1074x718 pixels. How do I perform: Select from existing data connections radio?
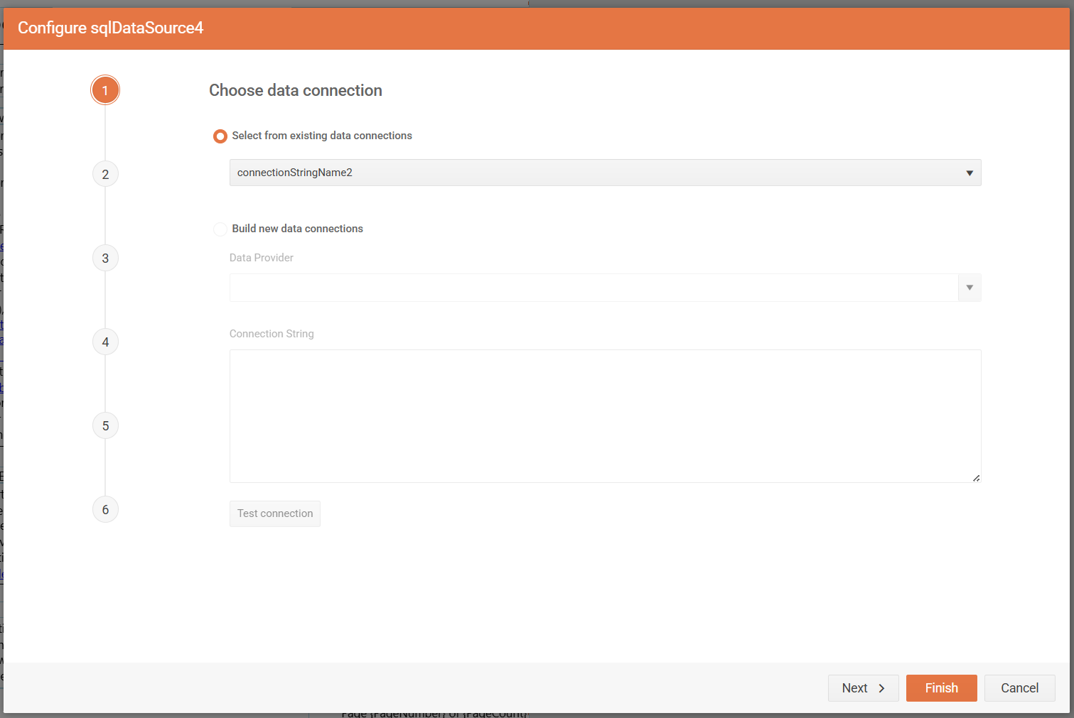pos(220,136)
